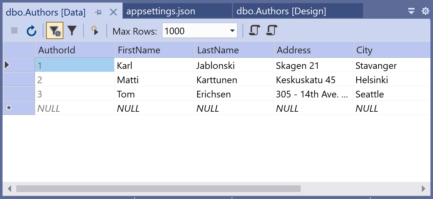433x199 pixels.
Task: Click the horizontal scrollbar thumb
Action: click(158, 189)
